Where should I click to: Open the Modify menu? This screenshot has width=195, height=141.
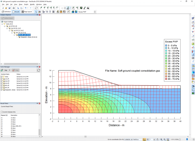tap(32, 5)
